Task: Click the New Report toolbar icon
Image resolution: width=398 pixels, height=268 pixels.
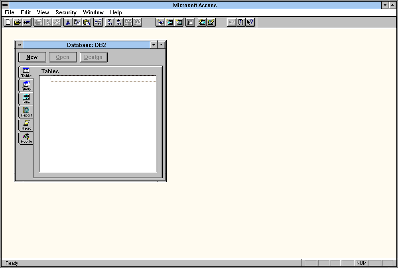Action: coord(179,22)
